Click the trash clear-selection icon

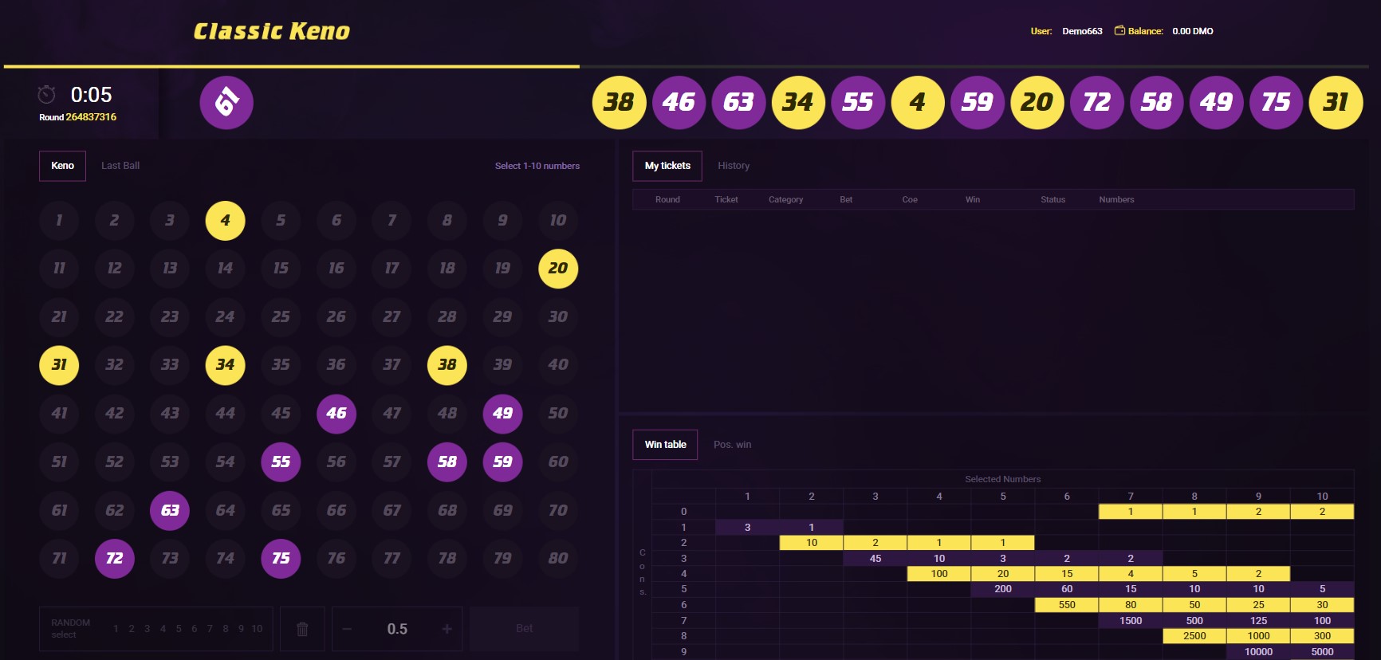click(302, 629)
